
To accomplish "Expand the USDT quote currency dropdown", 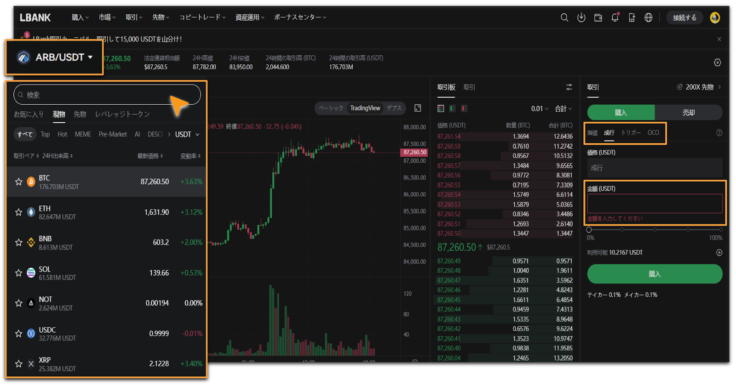I will 187,135.
